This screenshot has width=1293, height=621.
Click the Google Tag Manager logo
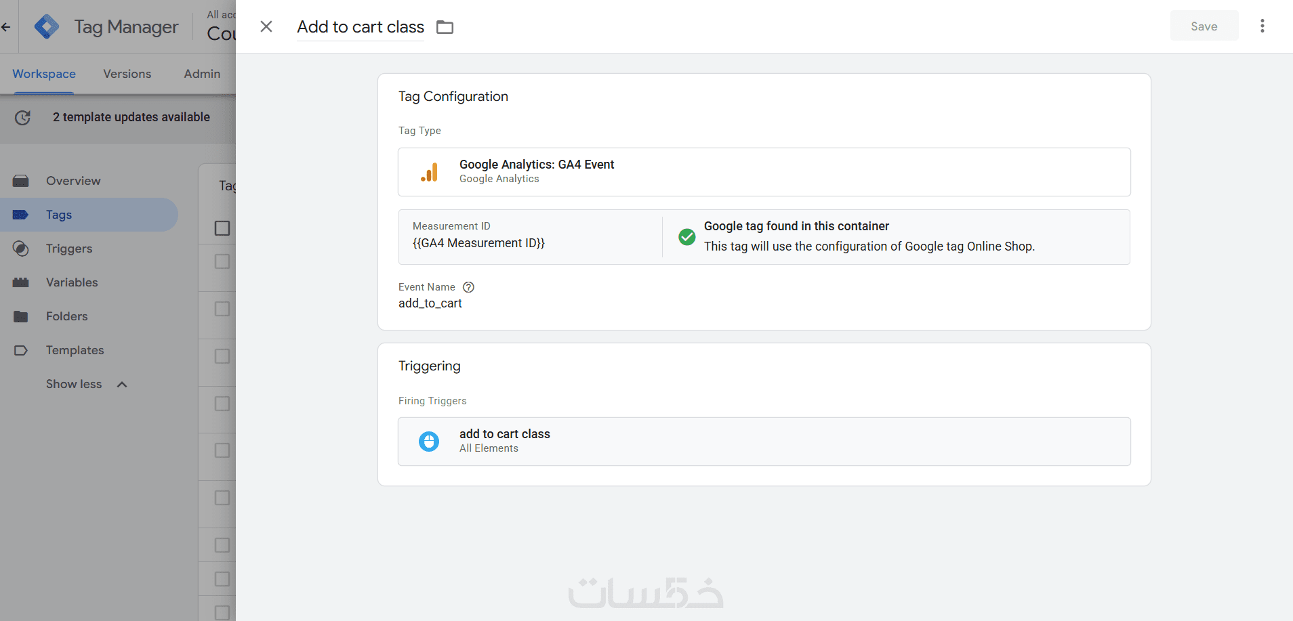(x=47, y=26)
